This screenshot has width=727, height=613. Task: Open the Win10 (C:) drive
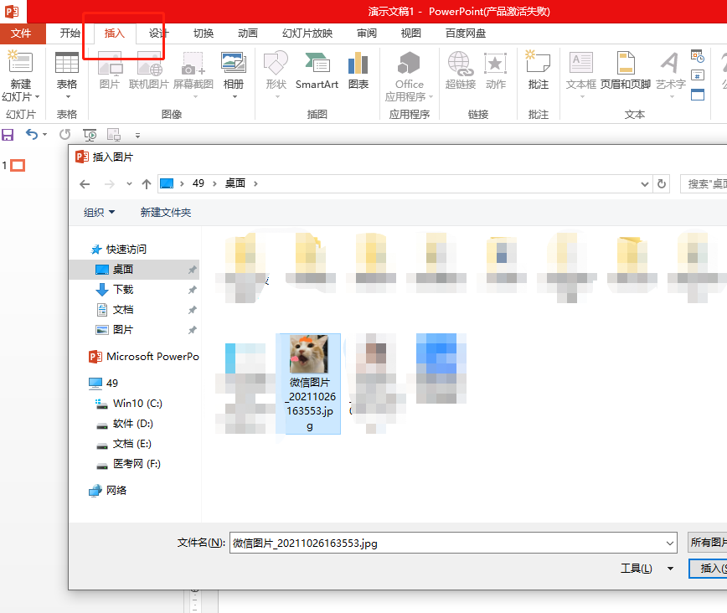point(128,404)
